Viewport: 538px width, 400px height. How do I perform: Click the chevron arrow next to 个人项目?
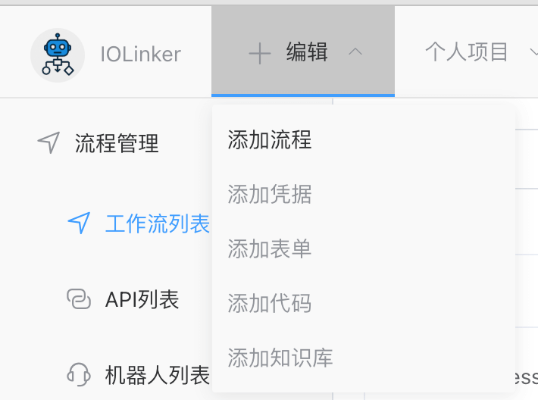530,52
